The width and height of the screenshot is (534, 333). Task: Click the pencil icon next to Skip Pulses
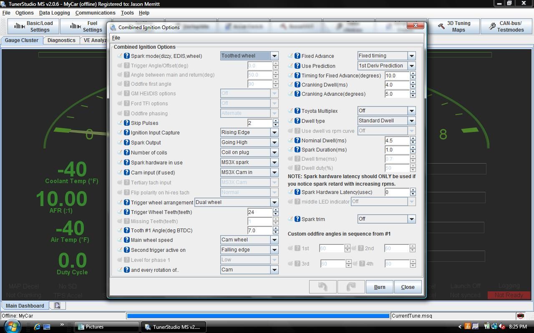point(121,123)
